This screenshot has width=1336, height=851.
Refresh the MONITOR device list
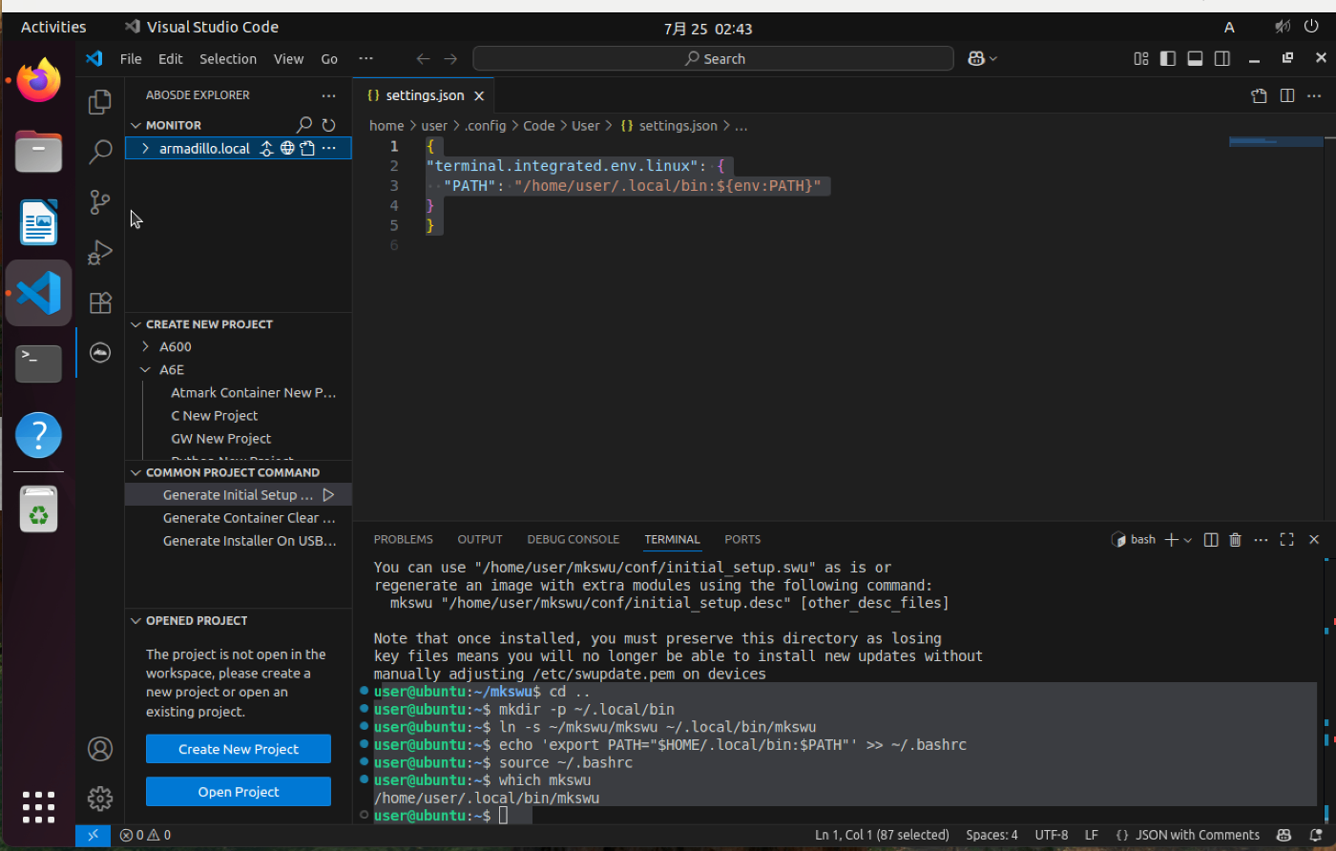pyautogui.click(x=328, y=125)
